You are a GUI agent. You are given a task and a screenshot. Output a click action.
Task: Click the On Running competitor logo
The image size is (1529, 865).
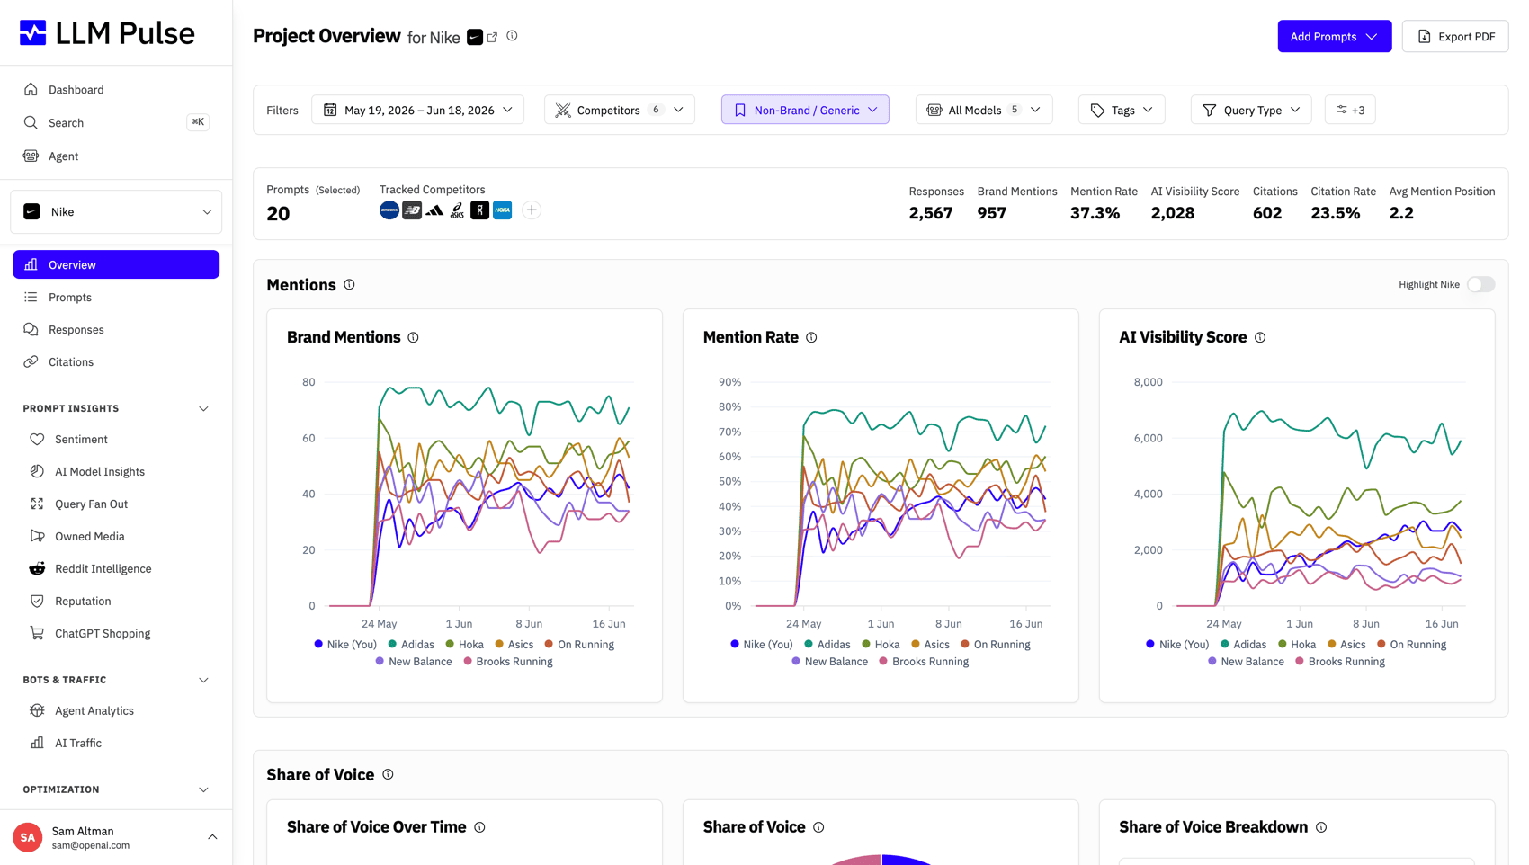(x=479, y=210)
